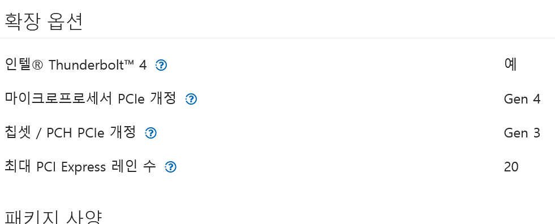Click question mark next to 칩셋 / PCH PCIe 개정
The image size is (555, 224).
click(x=151, y=133)
